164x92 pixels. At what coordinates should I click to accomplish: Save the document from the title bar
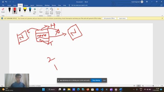[x=3, y=2]
